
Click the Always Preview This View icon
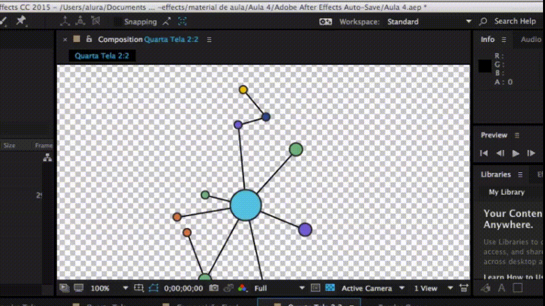pos(65,288)
